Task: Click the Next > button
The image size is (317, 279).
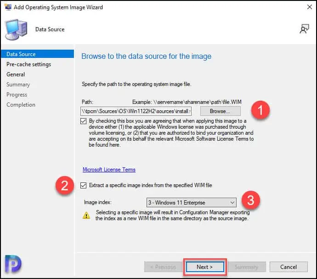Action: click(205, 267)
